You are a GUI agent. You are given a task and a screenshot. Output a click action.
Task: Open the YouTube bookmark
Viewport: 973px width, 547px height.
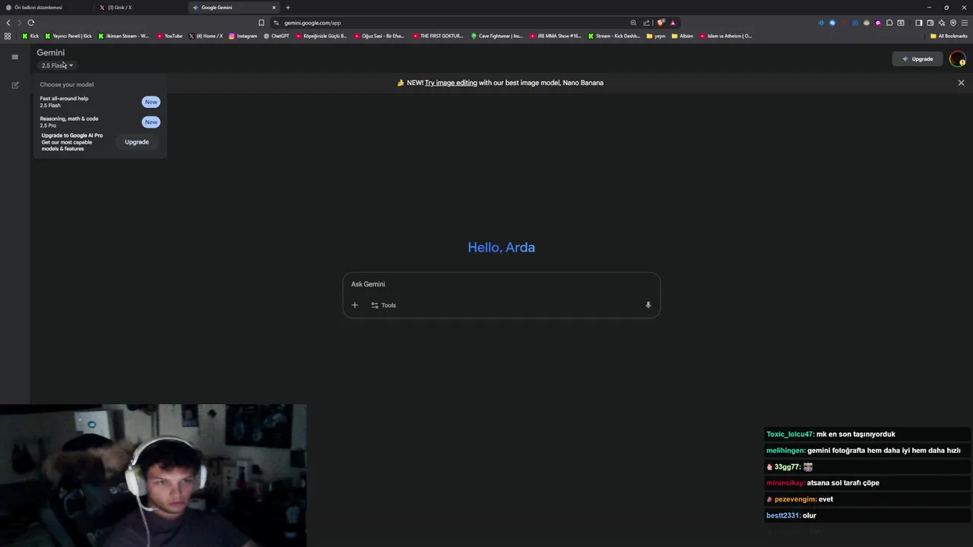(x=170, y=36)
